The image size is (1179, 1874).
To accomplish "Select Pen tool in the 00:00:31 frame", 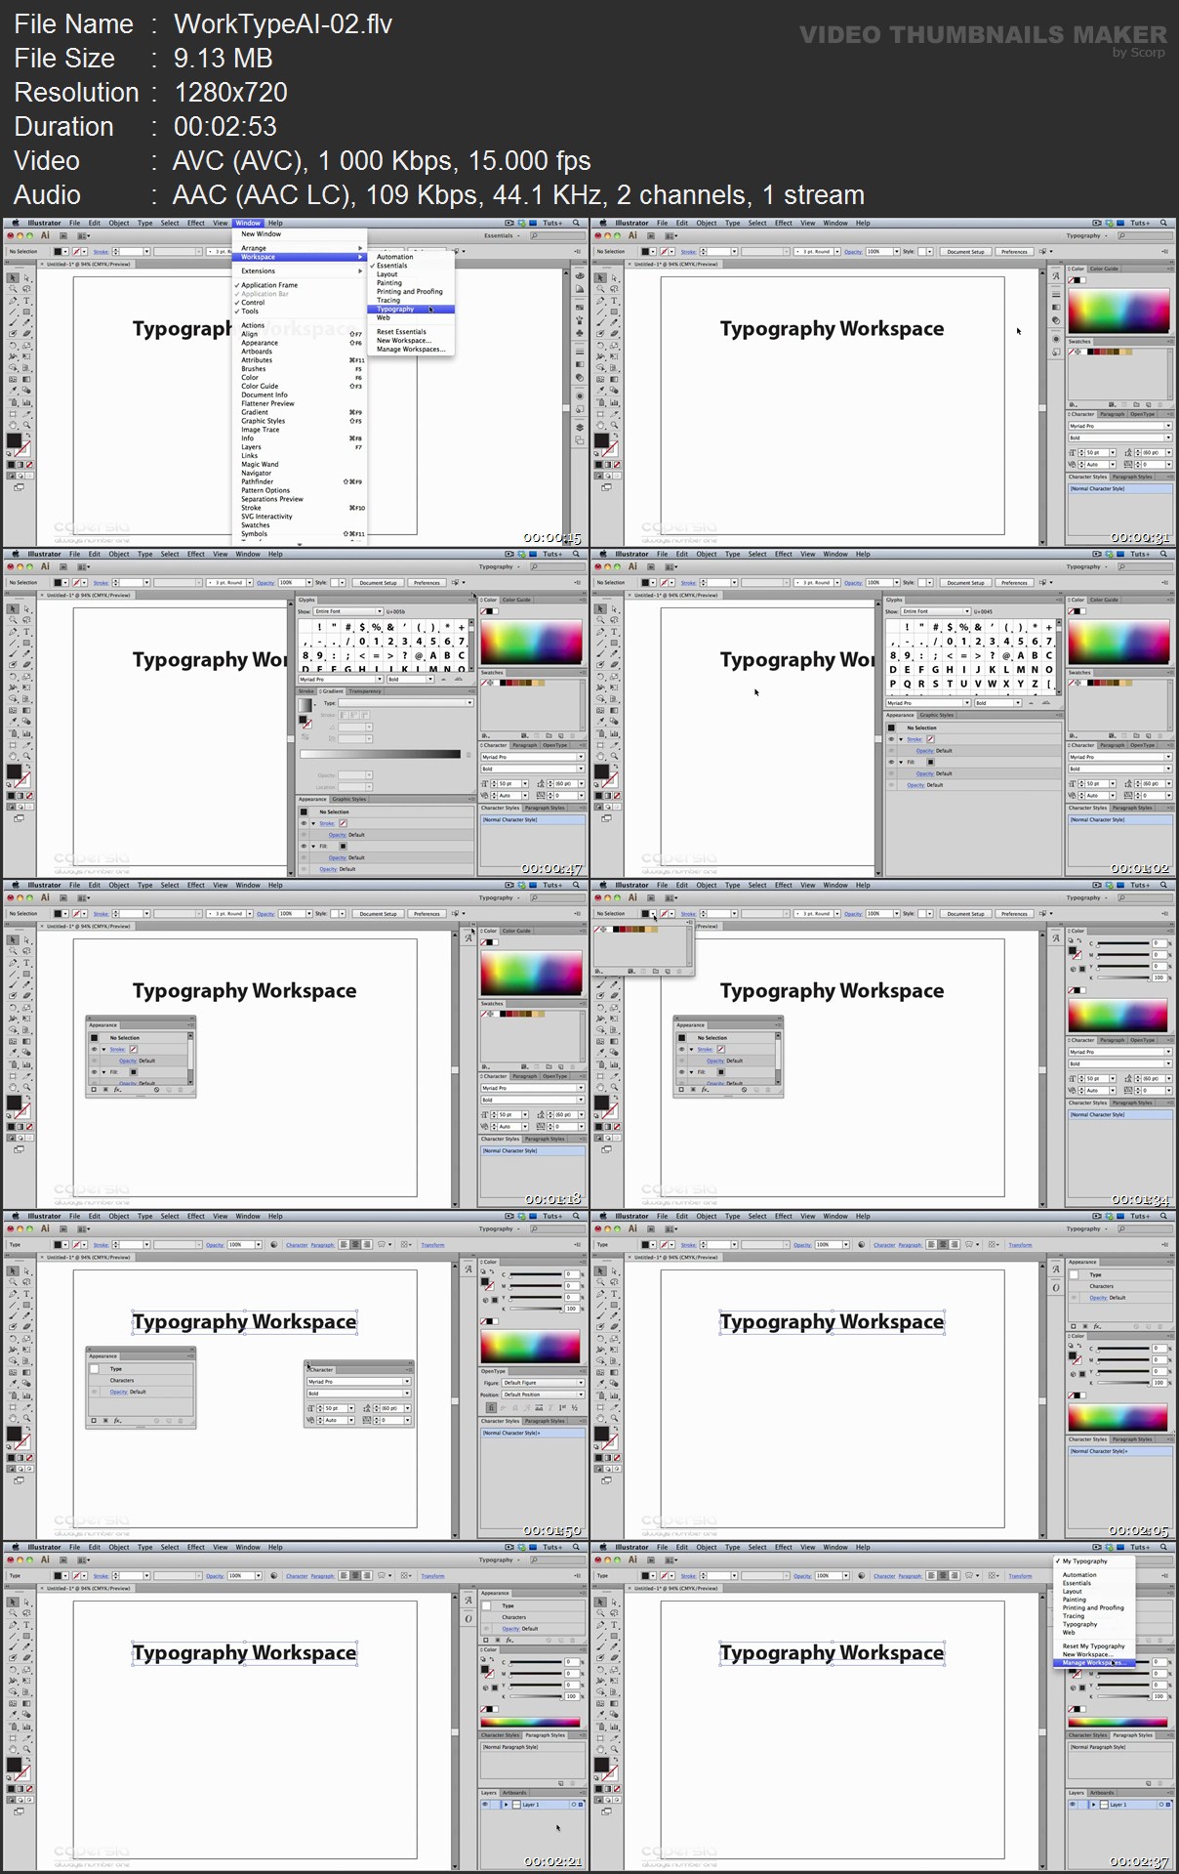I will click(600, 301).
